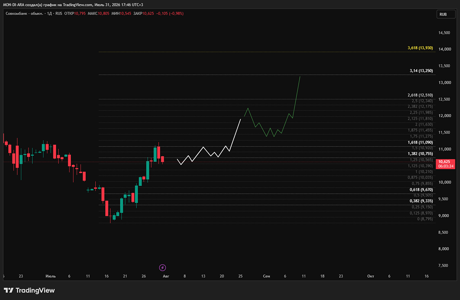Click the −0,105 (−0,98%) change value
The height and width of the screenshot is (300, 460).
170,13
